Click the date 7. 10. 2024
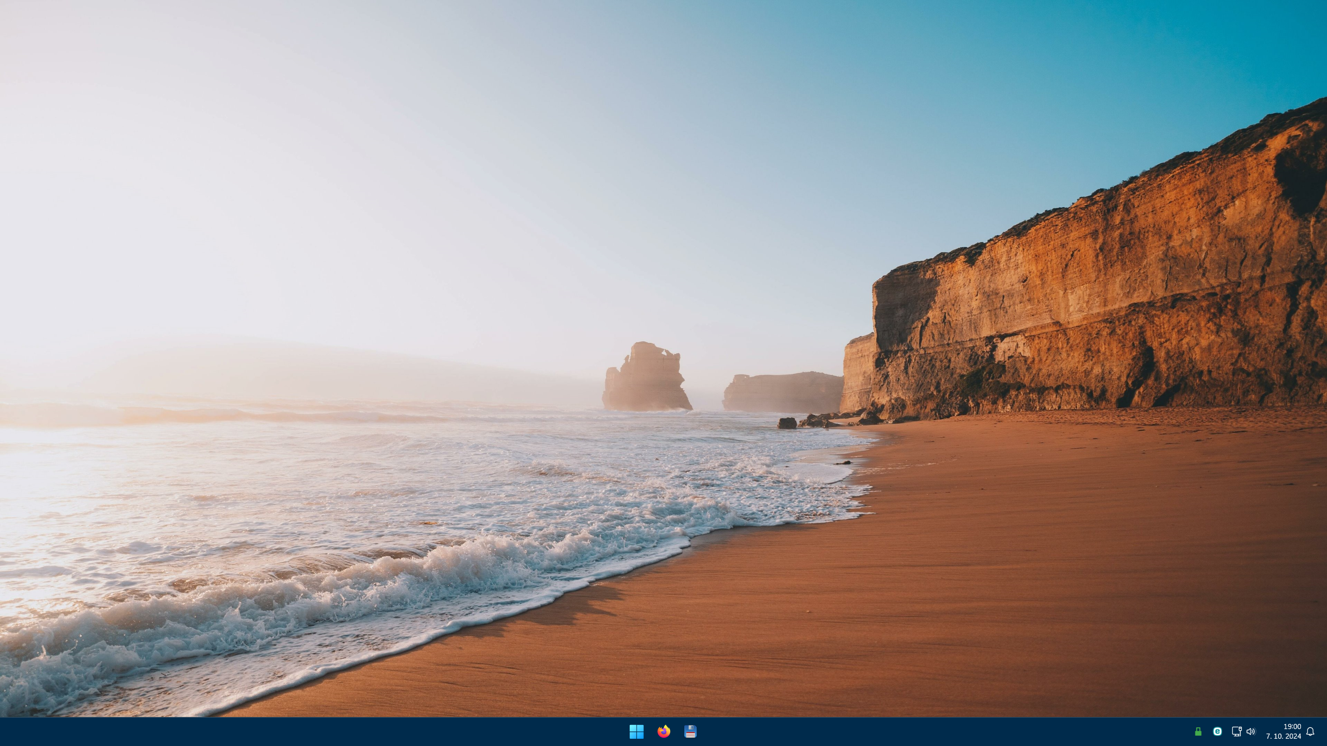This screenshot has width=1327, height=746. point(1283,737)
